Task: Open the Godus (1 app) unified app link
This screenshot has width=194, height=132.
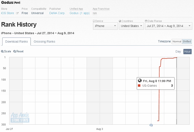Action: tap(79, 13)
